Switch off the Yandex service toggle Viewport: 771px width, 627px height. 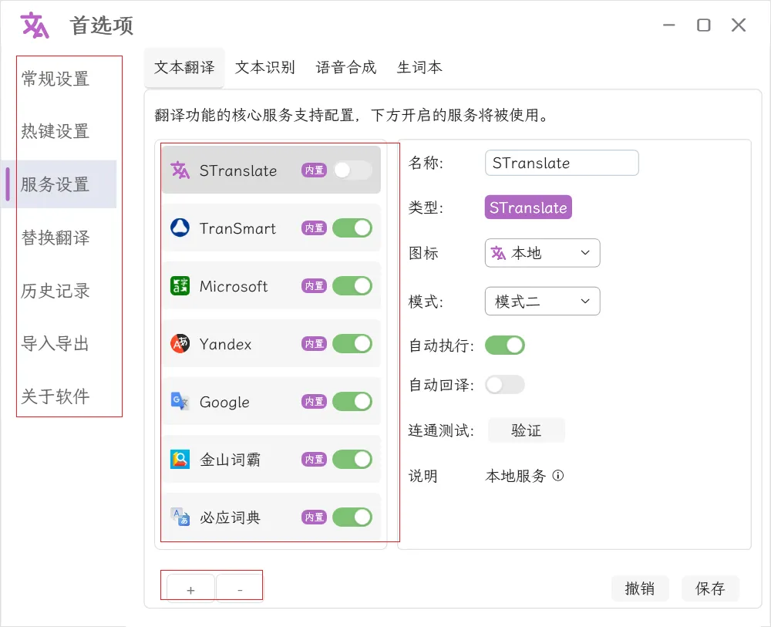(x=352, y=343)
